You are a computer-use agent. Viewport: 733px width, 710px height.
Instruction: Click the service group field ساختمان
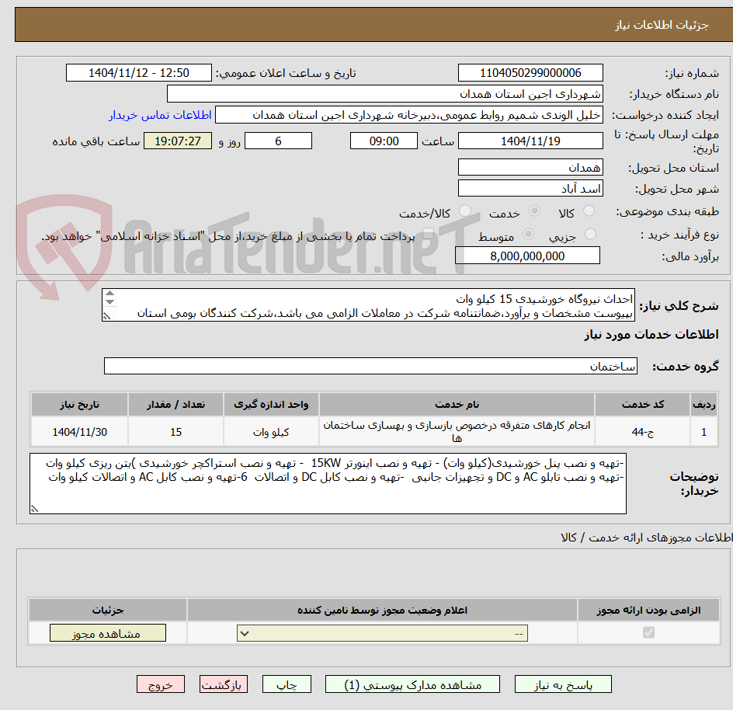point(370,366)
